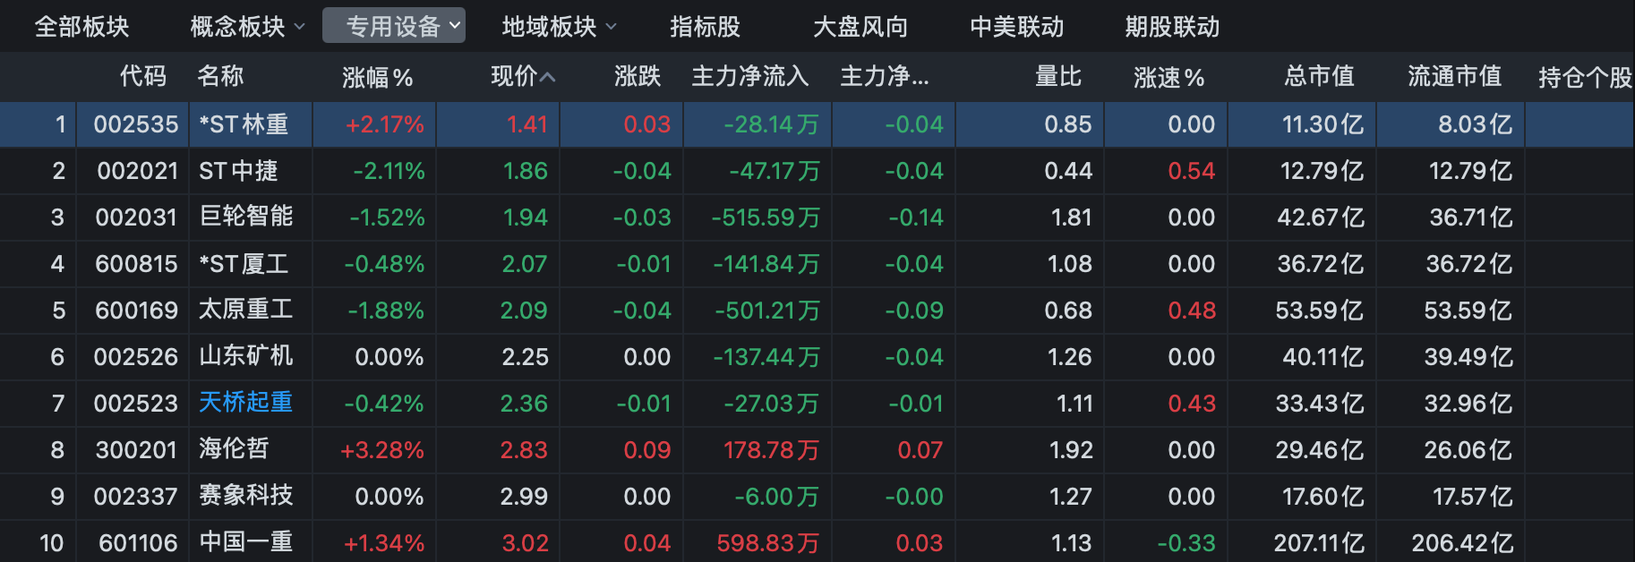Viewport: 1635px width, 562px height.
Task: Click the 持仓个股 column header
Action: [x=1584, y=78]
